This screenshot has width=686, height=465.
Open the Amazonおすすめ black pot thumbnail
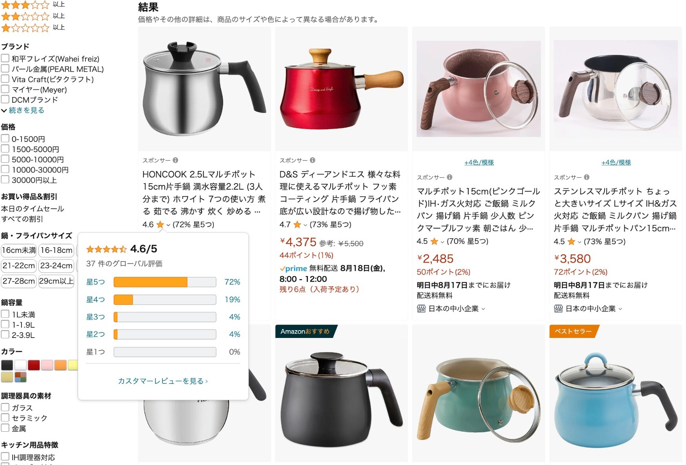(x=341, y=394)
